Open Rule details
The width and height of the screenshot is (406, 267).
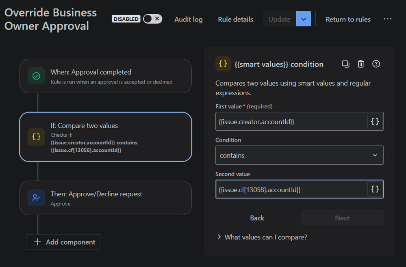(x=235, y=19)
